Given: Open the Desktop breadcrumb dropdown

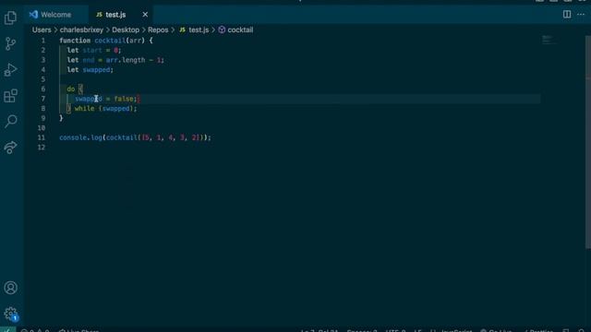Looking at the screenshot, I should 126,30.
